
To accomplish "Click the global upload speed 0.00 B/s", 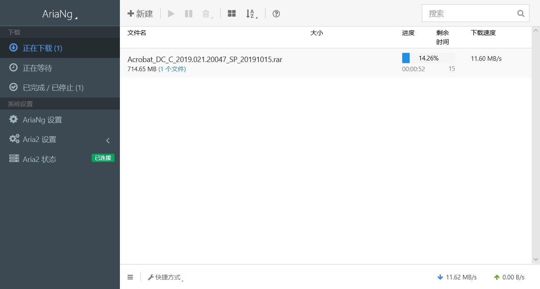I will click(509, 277).
